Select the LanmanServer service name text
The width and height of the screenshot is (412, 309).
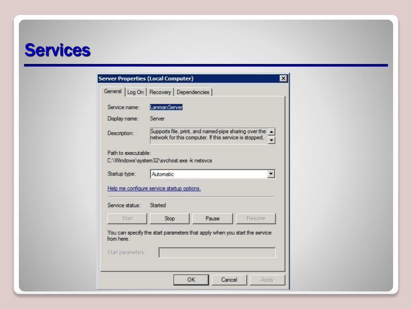(x=166, y=107)
